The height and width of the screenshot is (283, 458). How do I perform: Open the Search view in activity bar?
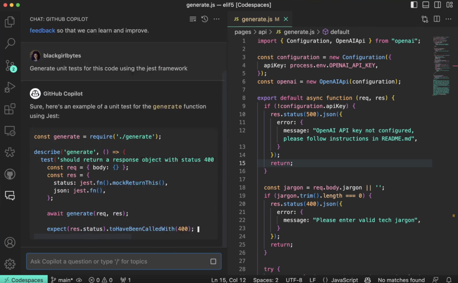click(x=10, y=43)
